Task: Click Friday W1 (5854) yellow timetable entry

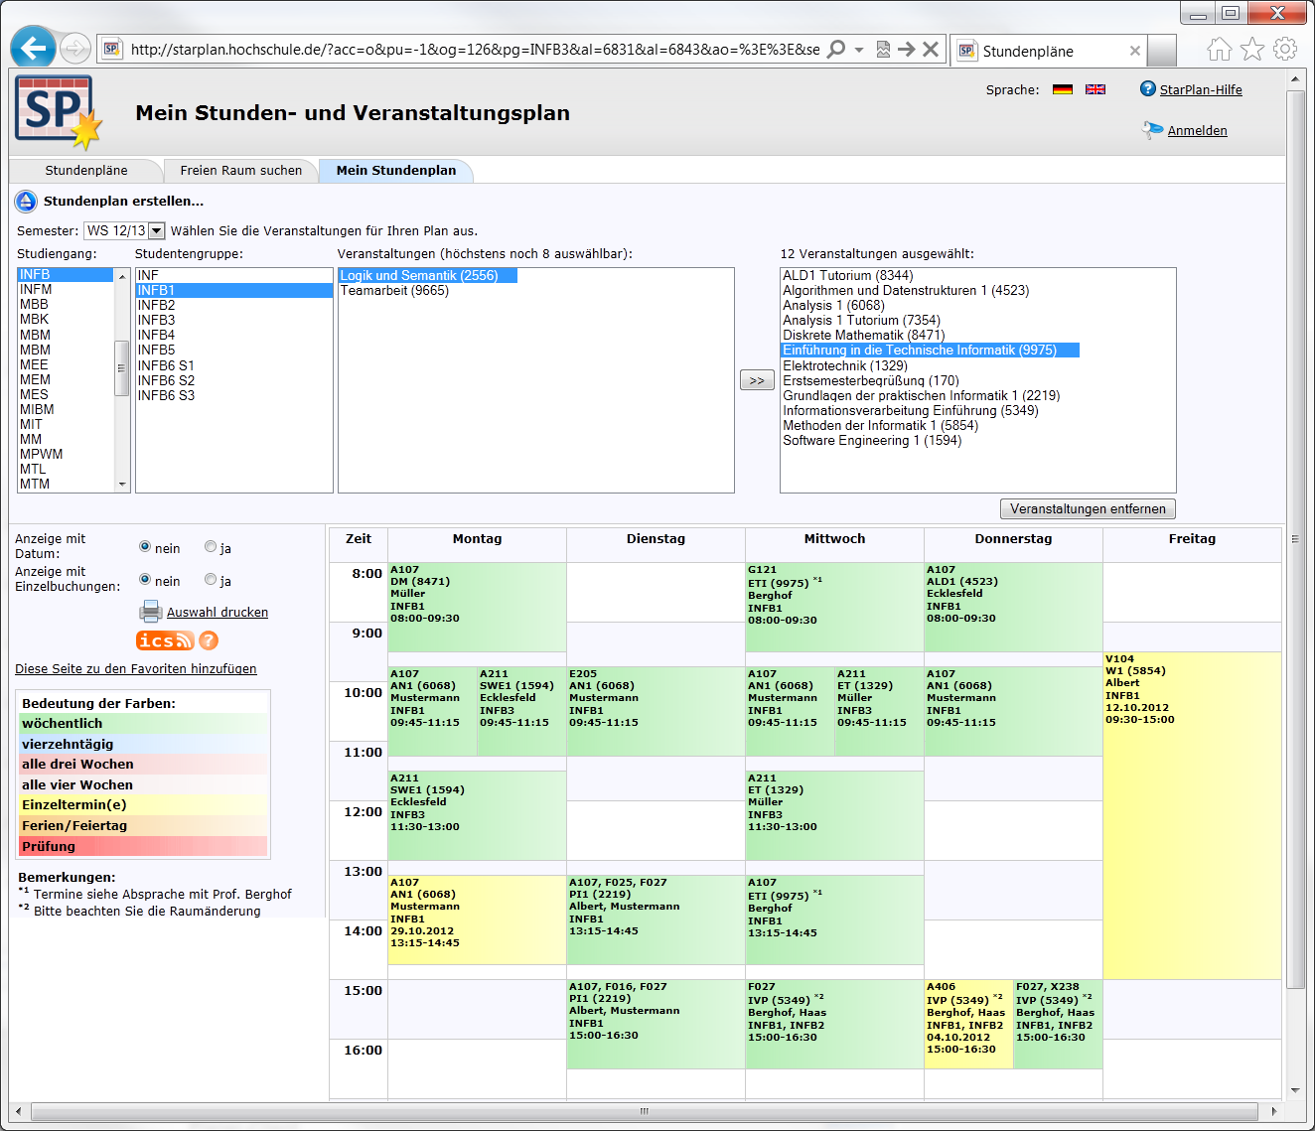Action: [x=1192, y=816]
